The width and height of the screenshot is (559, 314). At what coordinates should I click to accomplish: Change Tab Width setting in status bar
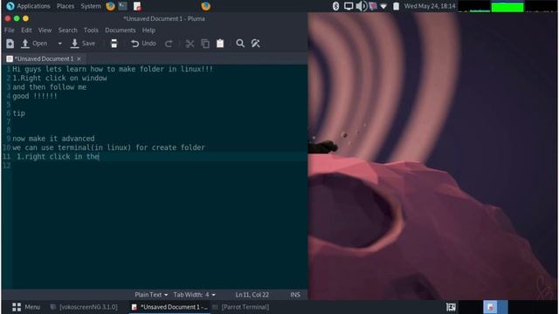(x=194, y=295)
